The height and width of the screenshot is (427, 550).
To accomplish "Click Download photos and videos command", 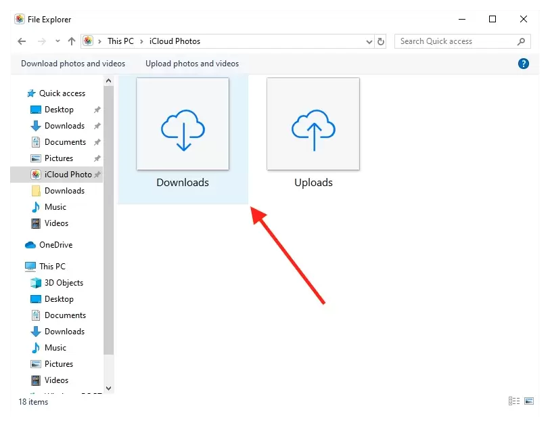I will coord(73,64).
